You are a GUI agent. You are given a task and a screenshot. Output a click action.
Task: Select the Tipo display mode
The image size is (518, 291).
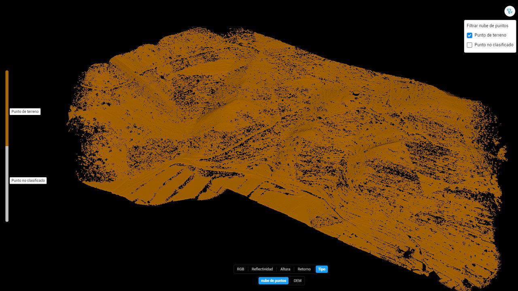[x=322, y=269]
